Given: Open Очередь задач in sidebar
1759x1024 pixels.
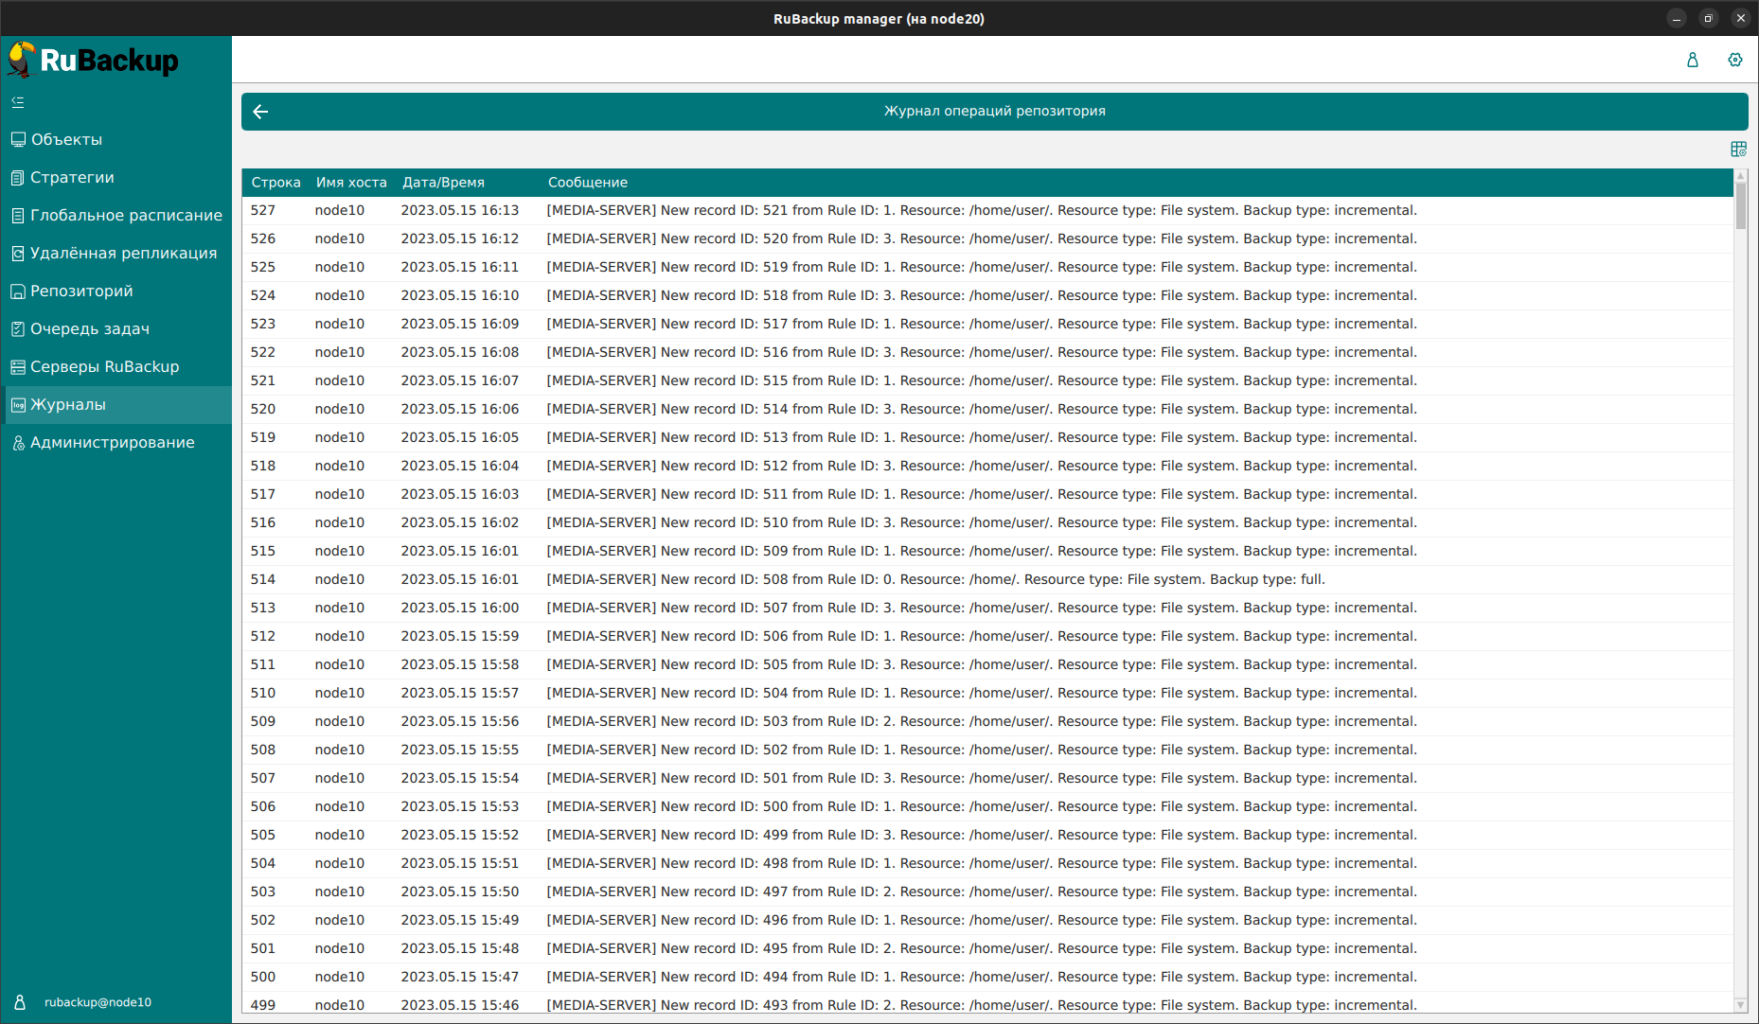Looking at the screenshot, I should (x=90, y=328).
